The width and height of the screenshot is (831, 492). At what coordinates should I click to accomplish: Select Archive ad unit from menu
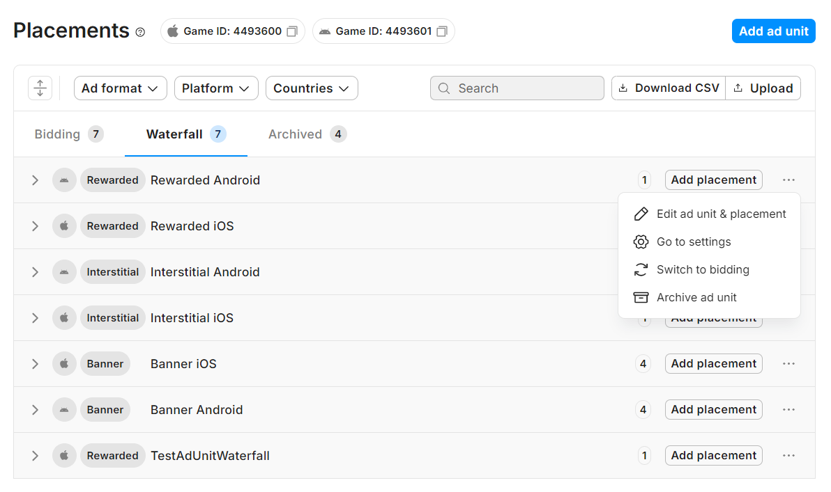(696, 297)
